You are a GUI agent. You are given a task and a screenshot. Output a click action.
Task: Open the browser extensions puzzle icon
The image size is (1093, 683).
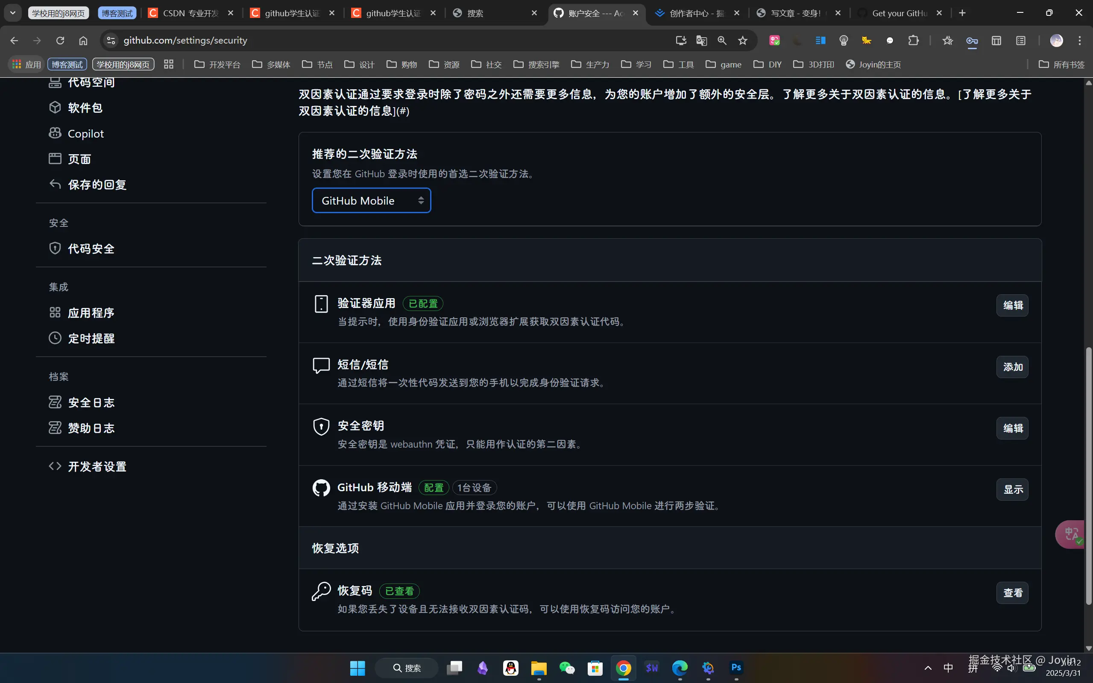click(913, 41)
